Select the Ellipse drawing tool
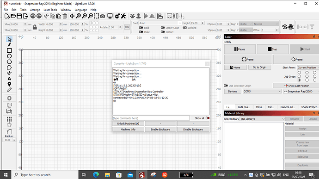 [x=9, y=56]
